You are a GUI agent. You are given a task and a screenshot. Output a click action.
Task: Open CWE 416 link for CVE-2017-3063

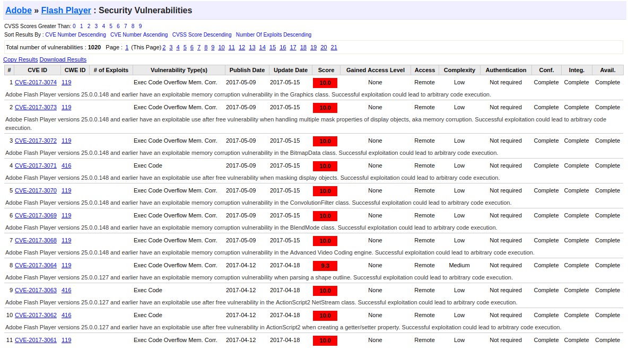click(66, 290)
